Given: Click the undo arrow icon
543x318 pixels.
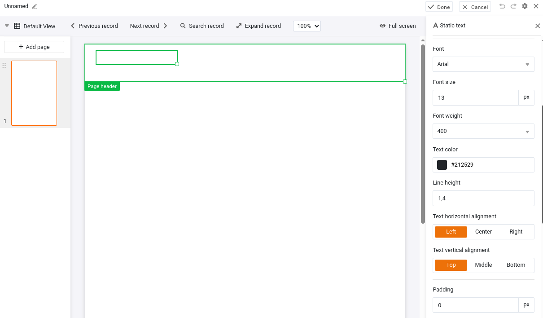Looking at the screenshot, I should [502, 6].
